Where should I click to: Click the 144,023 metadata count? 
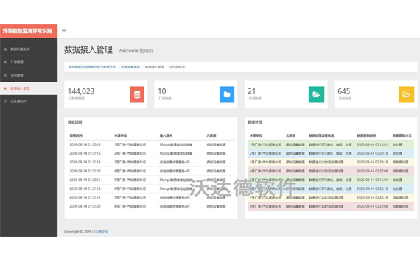click(x=81, y=91)
